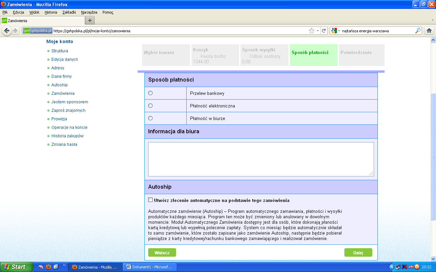Open the Windows Start button
The image size is (436, 272).
tap(16, 267)
